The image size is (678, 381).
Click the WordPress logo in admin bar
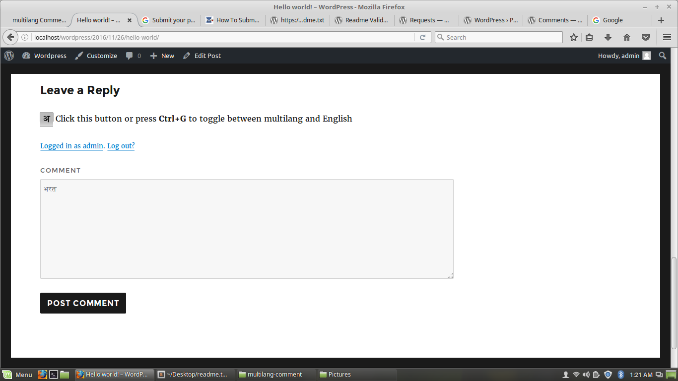[9, 56]
